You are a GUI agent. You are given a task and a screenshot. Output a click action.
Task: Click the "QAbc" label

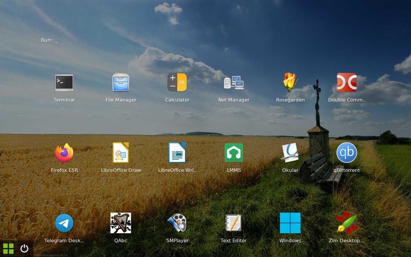click(120, 241)
